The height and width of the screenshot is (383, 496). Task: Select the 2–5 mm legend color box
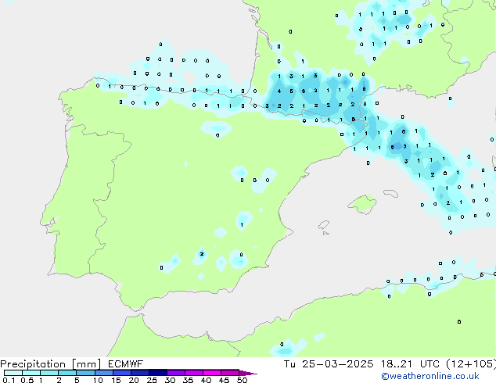pos(67,373)
